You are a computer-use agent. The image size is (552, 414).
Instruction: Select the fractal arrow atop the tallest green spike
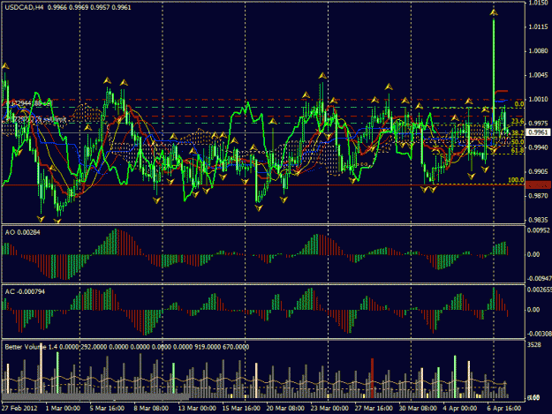[x=494, y=12]
